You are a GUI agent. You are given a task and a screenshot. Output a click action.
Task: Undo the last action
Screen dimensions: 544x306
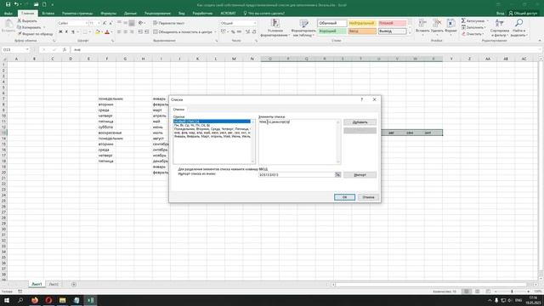click(x=16, y=4)
